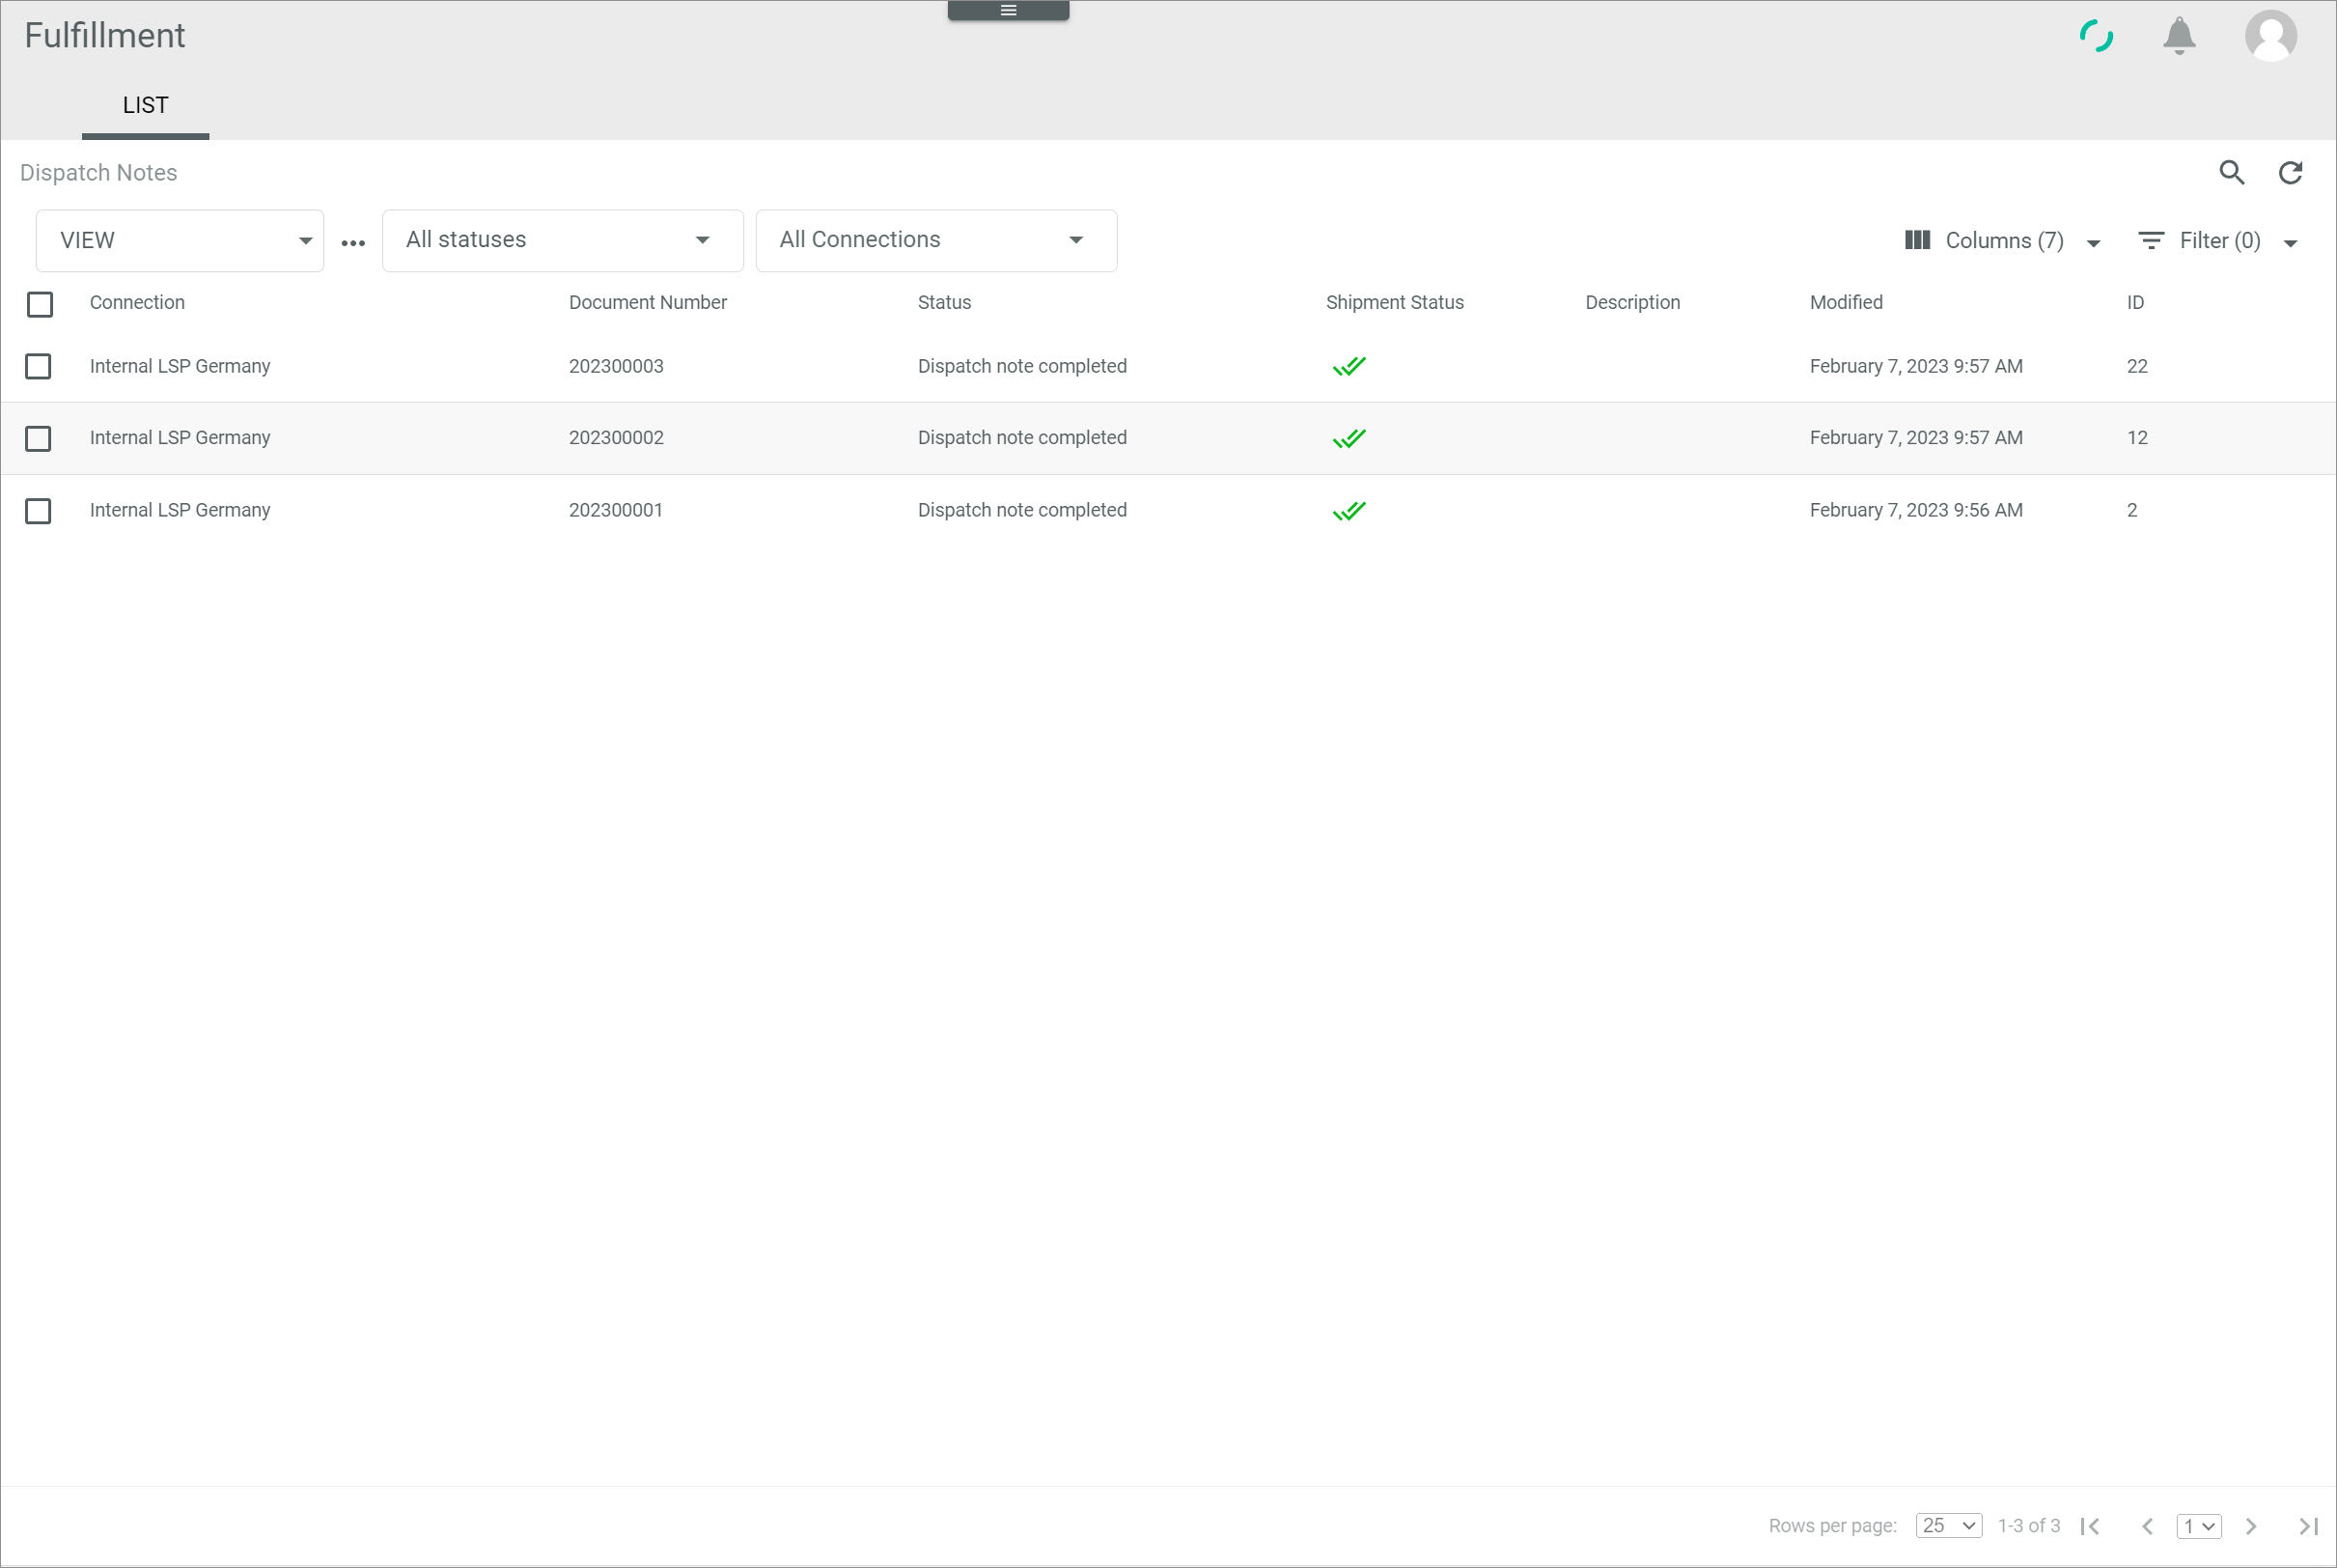Sort by the Modified column header
This screenshot has width=2337, height=1568.
click(1846, 302)
